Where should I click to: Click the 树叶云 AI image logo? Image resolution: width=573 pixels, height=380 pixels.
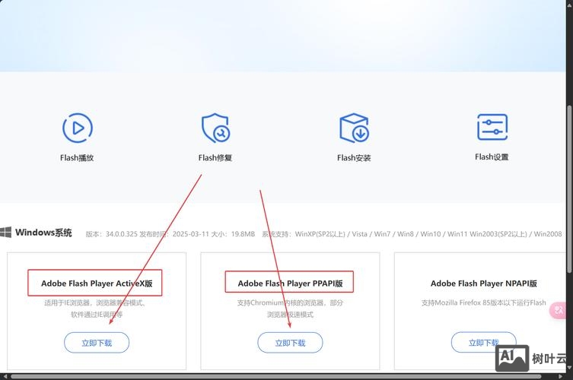tap(512, 358)
